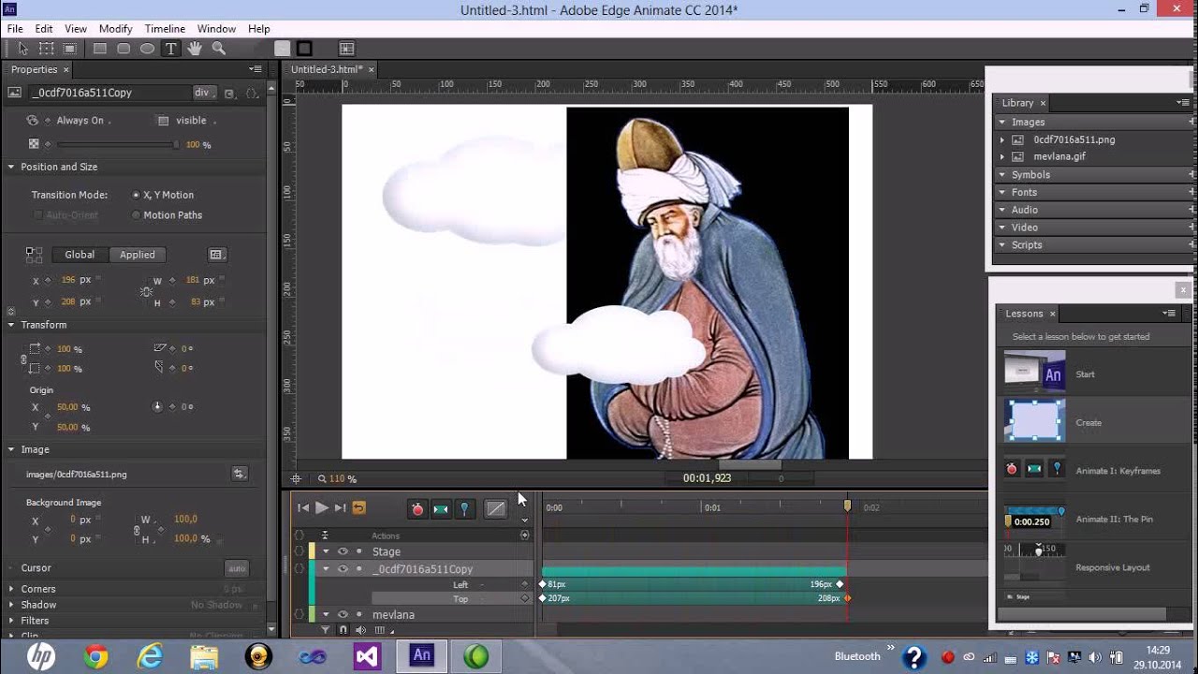Expand the Library Symbols section
Viewport: 1198px width, 674px height.
click(x=1002, y=175)
